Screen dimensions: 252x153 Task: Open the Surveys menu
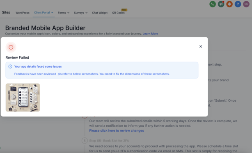(x=81, y=13)
